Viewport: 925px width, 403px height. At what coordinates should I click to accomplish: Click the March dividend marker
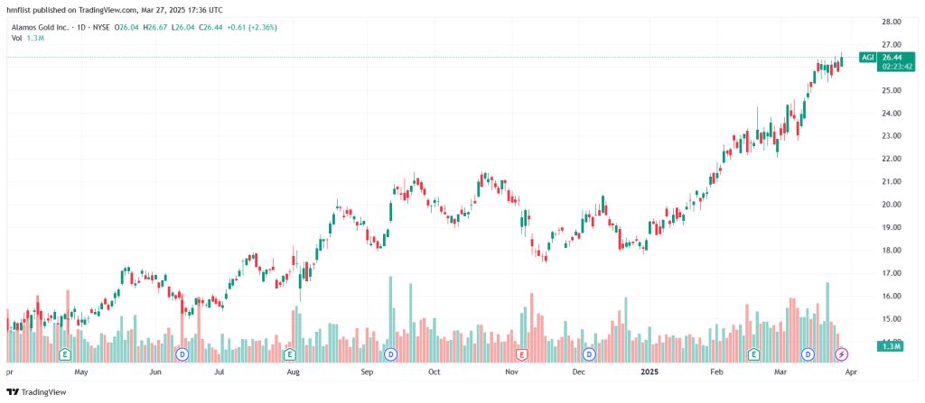pyautogui.click(x=808, y=353)
